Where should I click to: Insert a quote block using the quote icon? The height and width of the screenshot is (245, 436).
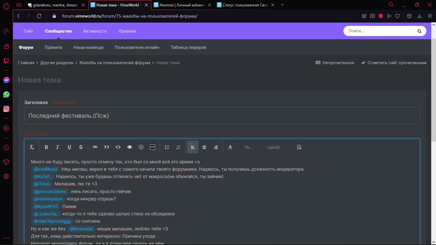(107, 147)
